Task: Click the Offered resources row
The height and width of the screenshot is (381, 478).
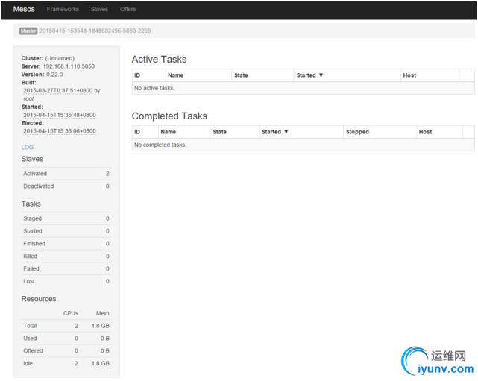Action: click(66, 351)
